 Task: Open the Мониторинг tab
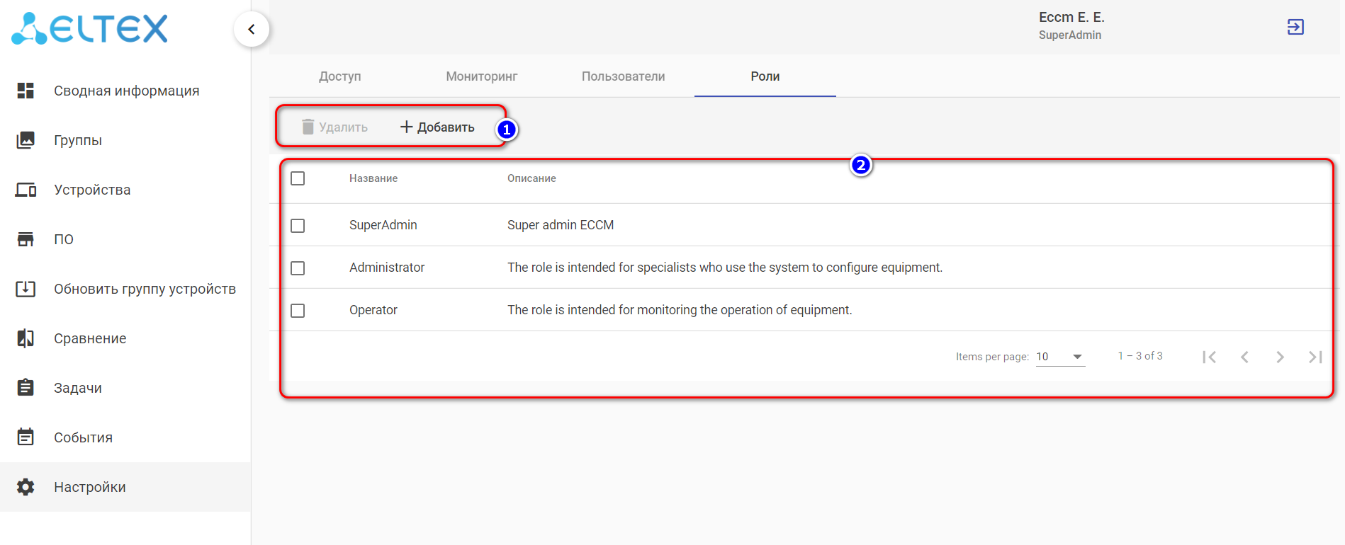482,76
